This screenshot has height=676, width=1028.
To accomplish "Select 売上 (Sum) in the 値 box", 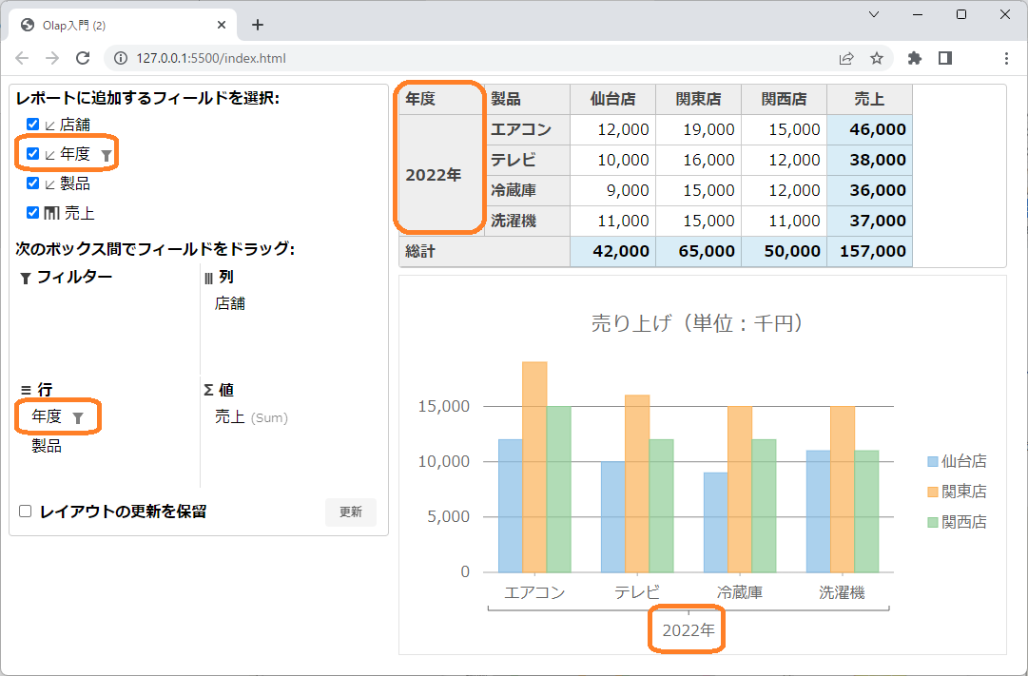I will [251, 417].
